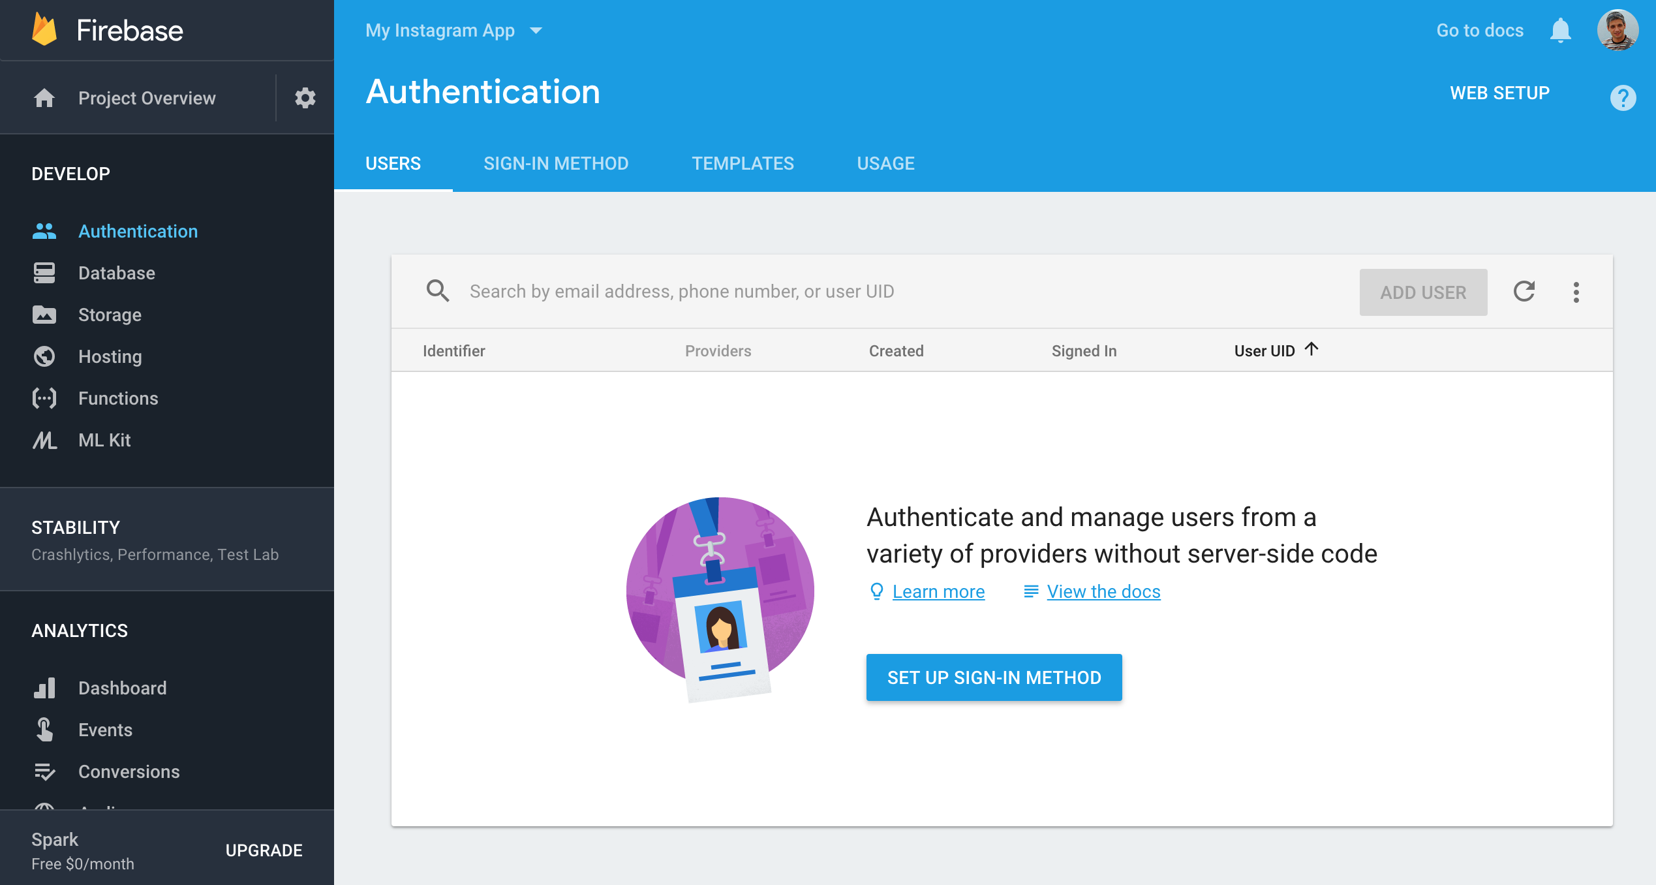Screen dimensions: 1656x885
Task: Open Analytics Events
Action: click(x=105, y=730)
